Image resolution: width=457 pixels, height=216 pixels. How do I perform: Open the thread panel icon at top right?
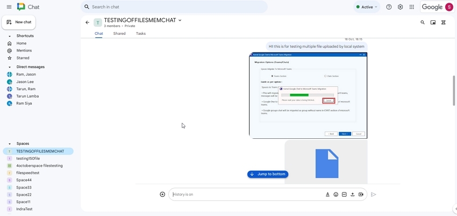444,23
